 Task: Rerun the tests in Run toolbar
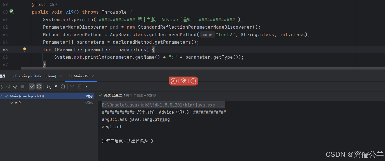click(1, 86)
